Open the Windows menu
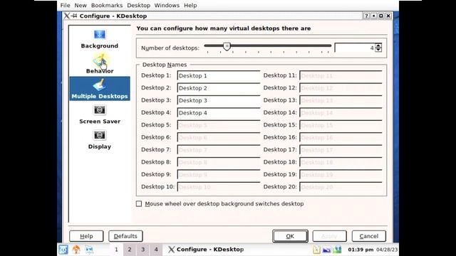Viewport: 456px width, 256px height. pyautogui.click(x=167, y=5)
